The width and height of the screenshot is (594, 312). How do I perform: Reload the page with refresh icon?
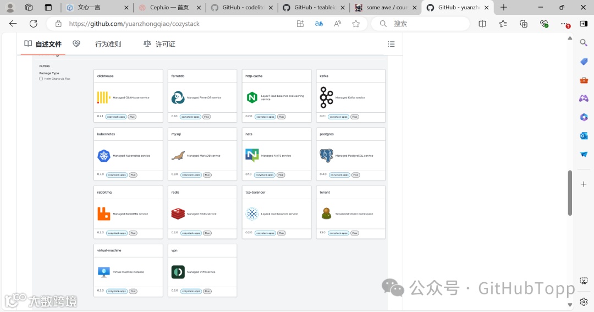tap(34, 24)
